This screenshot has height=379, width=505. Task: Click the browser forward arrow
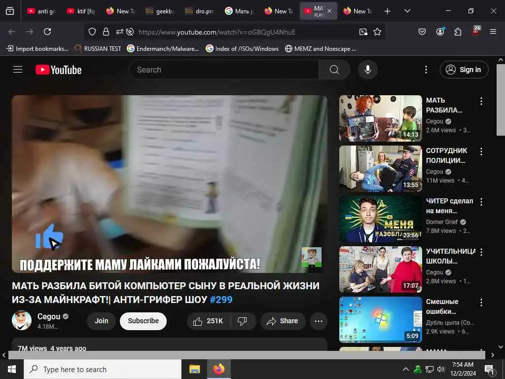30,32
